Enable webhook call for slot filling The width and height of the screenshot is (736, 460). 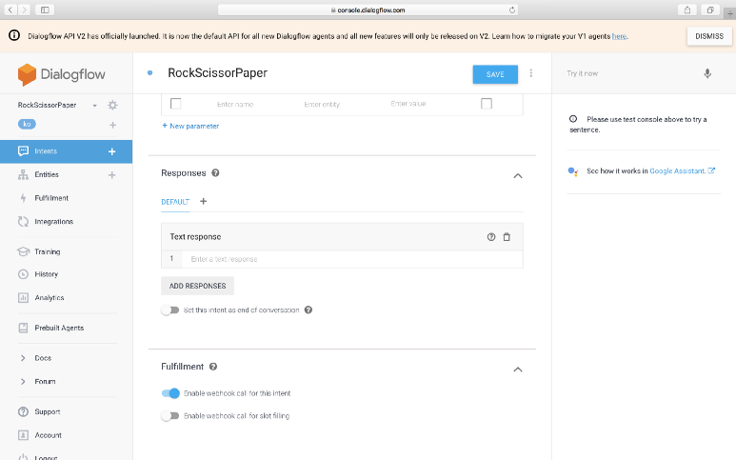[169, 416]
